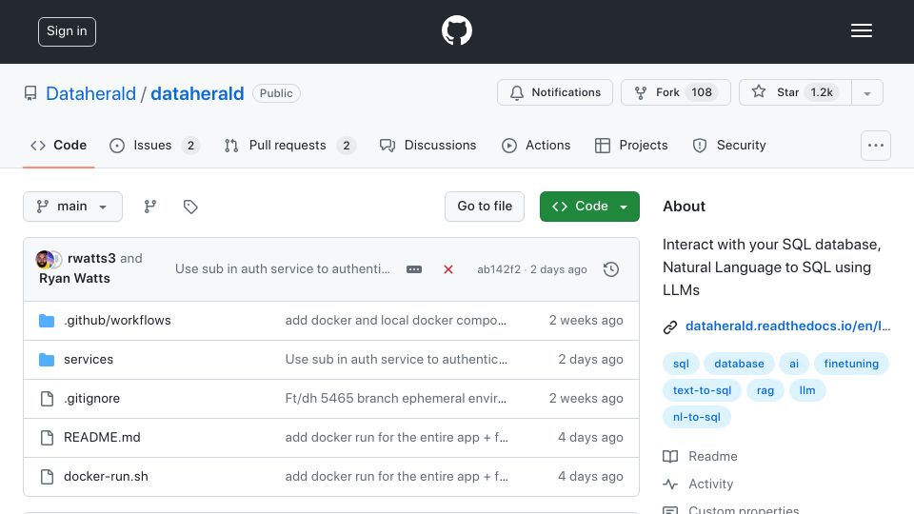Fork the repository using the Fork button
914x514 pixels.
tap(675, 92)
